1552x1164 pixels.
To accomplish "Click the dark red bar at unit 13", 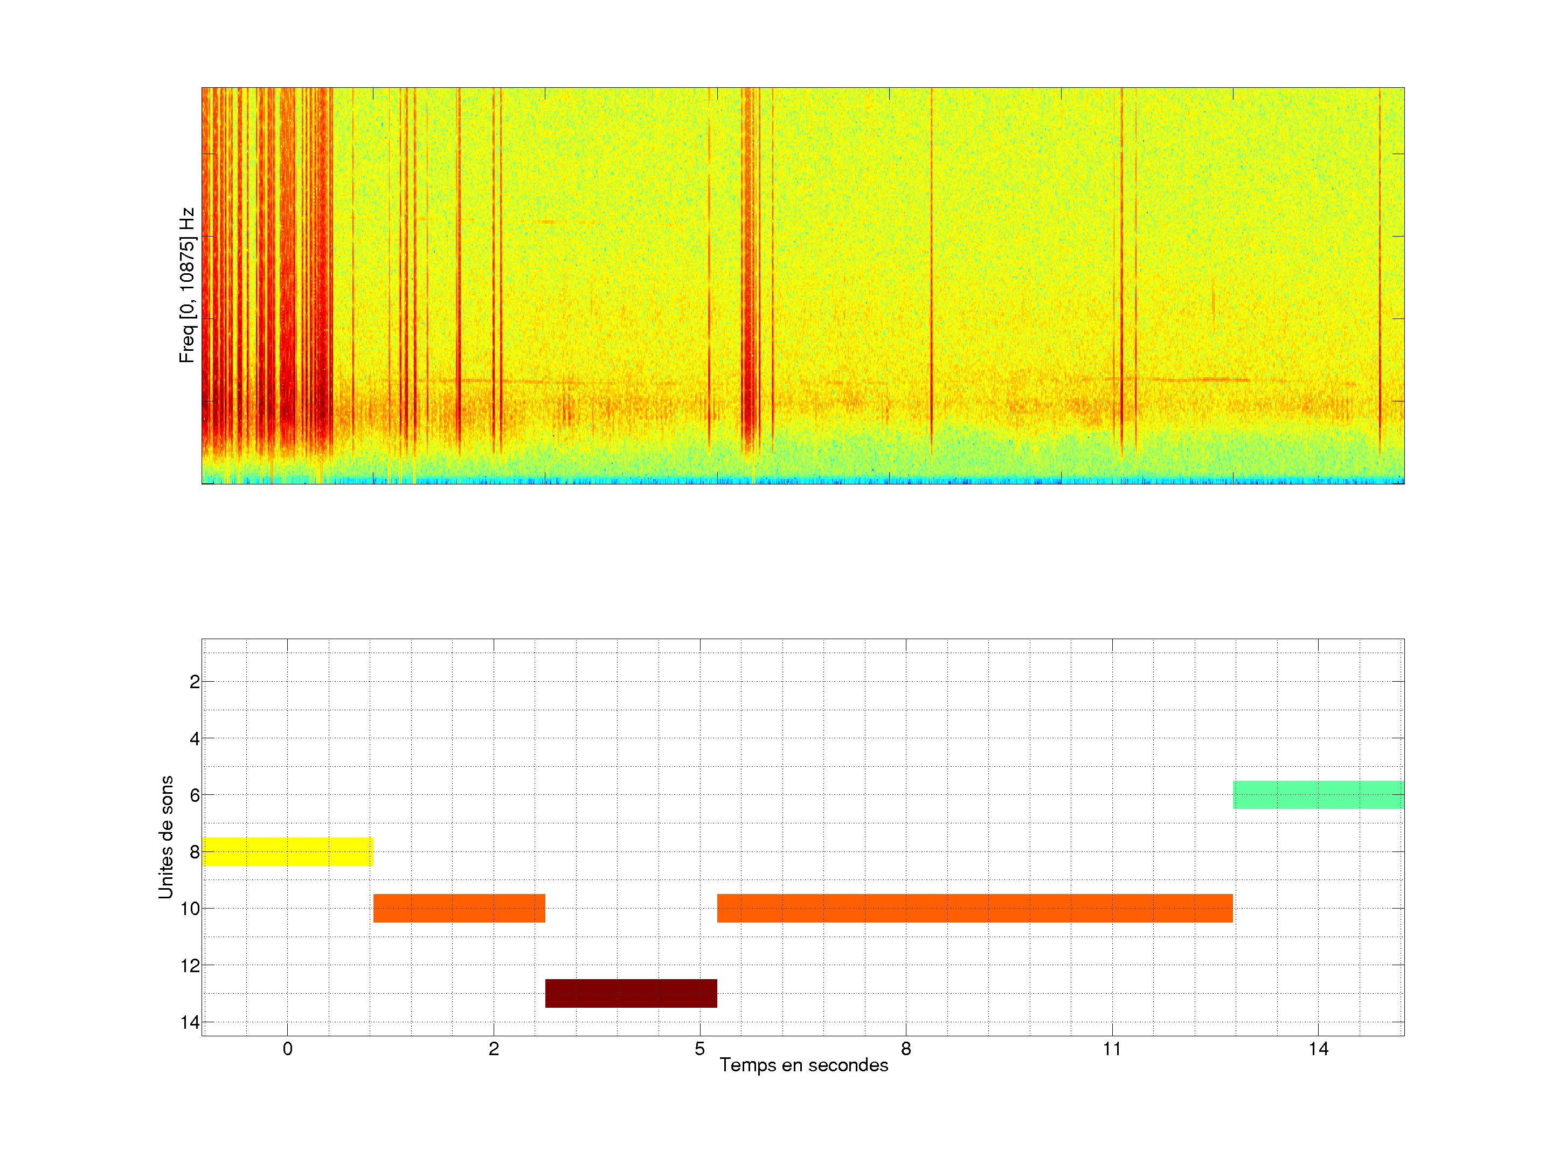I will 630,993.
